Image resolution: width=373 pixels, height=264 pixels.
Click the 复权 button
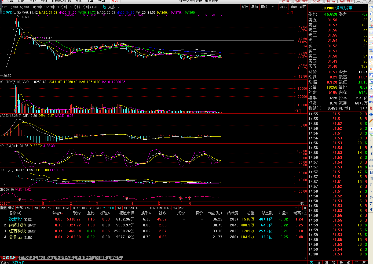click(x=245, y=7)
